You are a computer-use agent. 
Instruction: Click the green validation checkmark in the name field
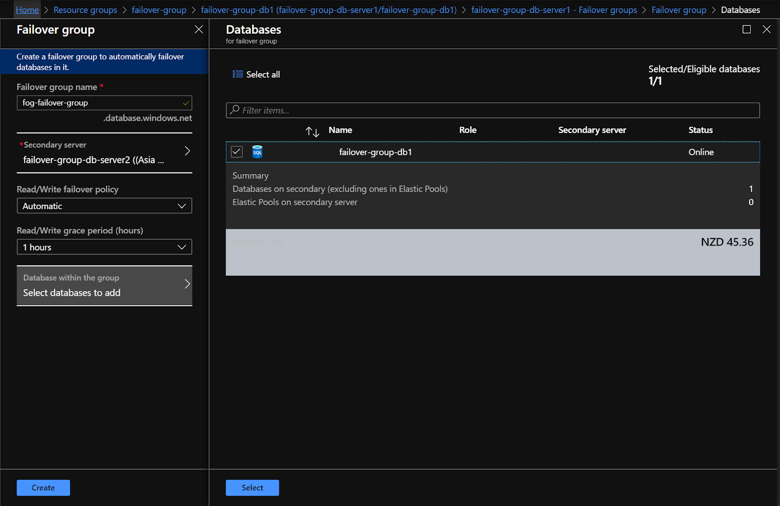[185, 103]
